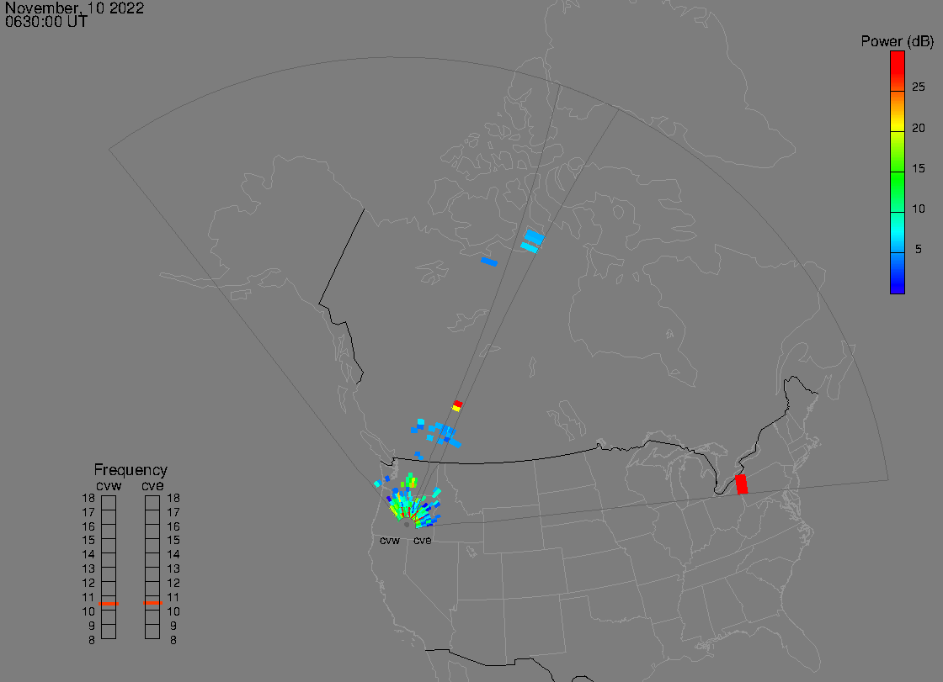Screen dimensions: 943x682
Task: Select the 25 label on power scale
Action: (918, 87)
